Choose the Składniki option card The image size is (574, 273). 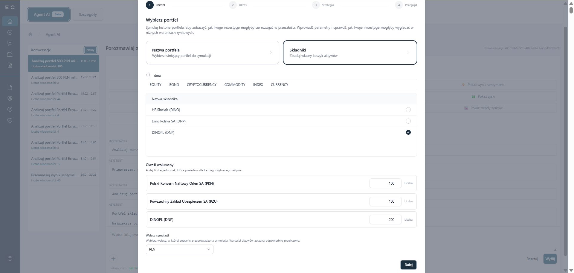[x=350, y=53]
